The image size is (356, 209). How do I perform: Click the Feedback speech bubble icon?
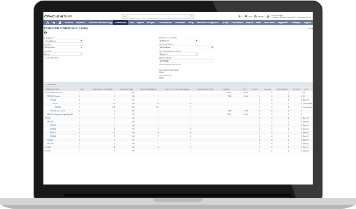click(256, 16)
